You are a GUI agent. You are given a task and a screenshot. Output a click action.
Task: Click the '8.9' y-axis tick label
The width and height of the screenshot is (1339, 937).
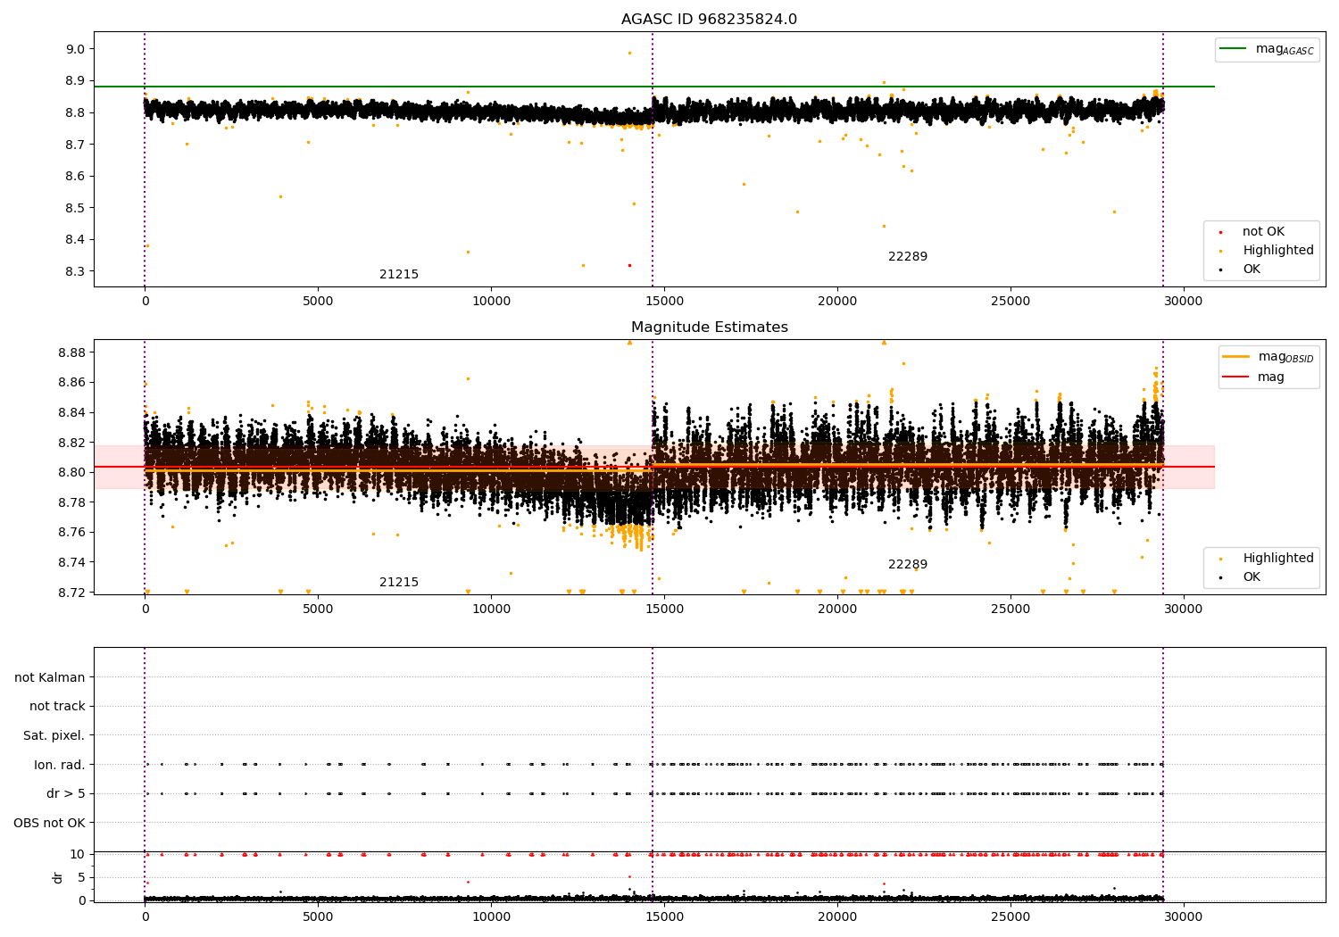[74, 81]
